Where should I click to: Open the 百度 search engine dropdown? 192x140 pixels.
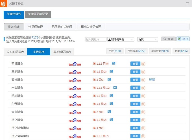click(147, 39)
